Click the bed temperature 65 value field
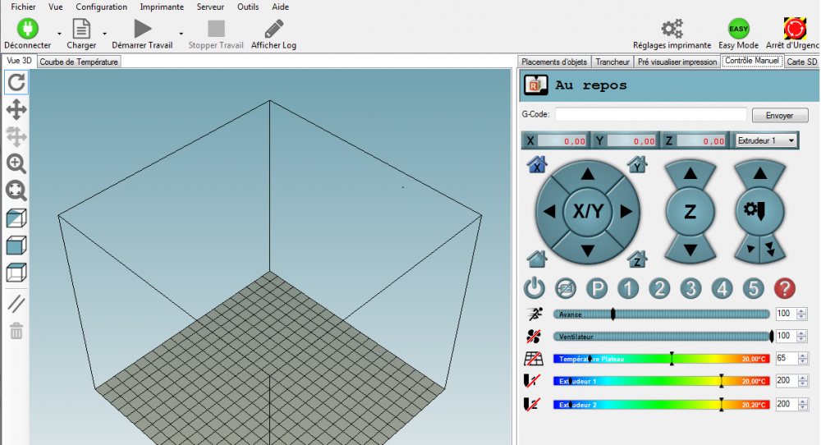Screen dimensions: 821x445 pyautogui.click(x=786, y=358)
